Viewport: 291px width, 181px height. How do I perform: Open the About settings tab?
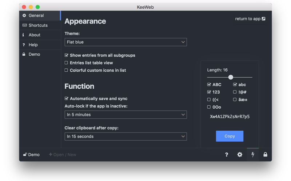(x=40, y=35)
